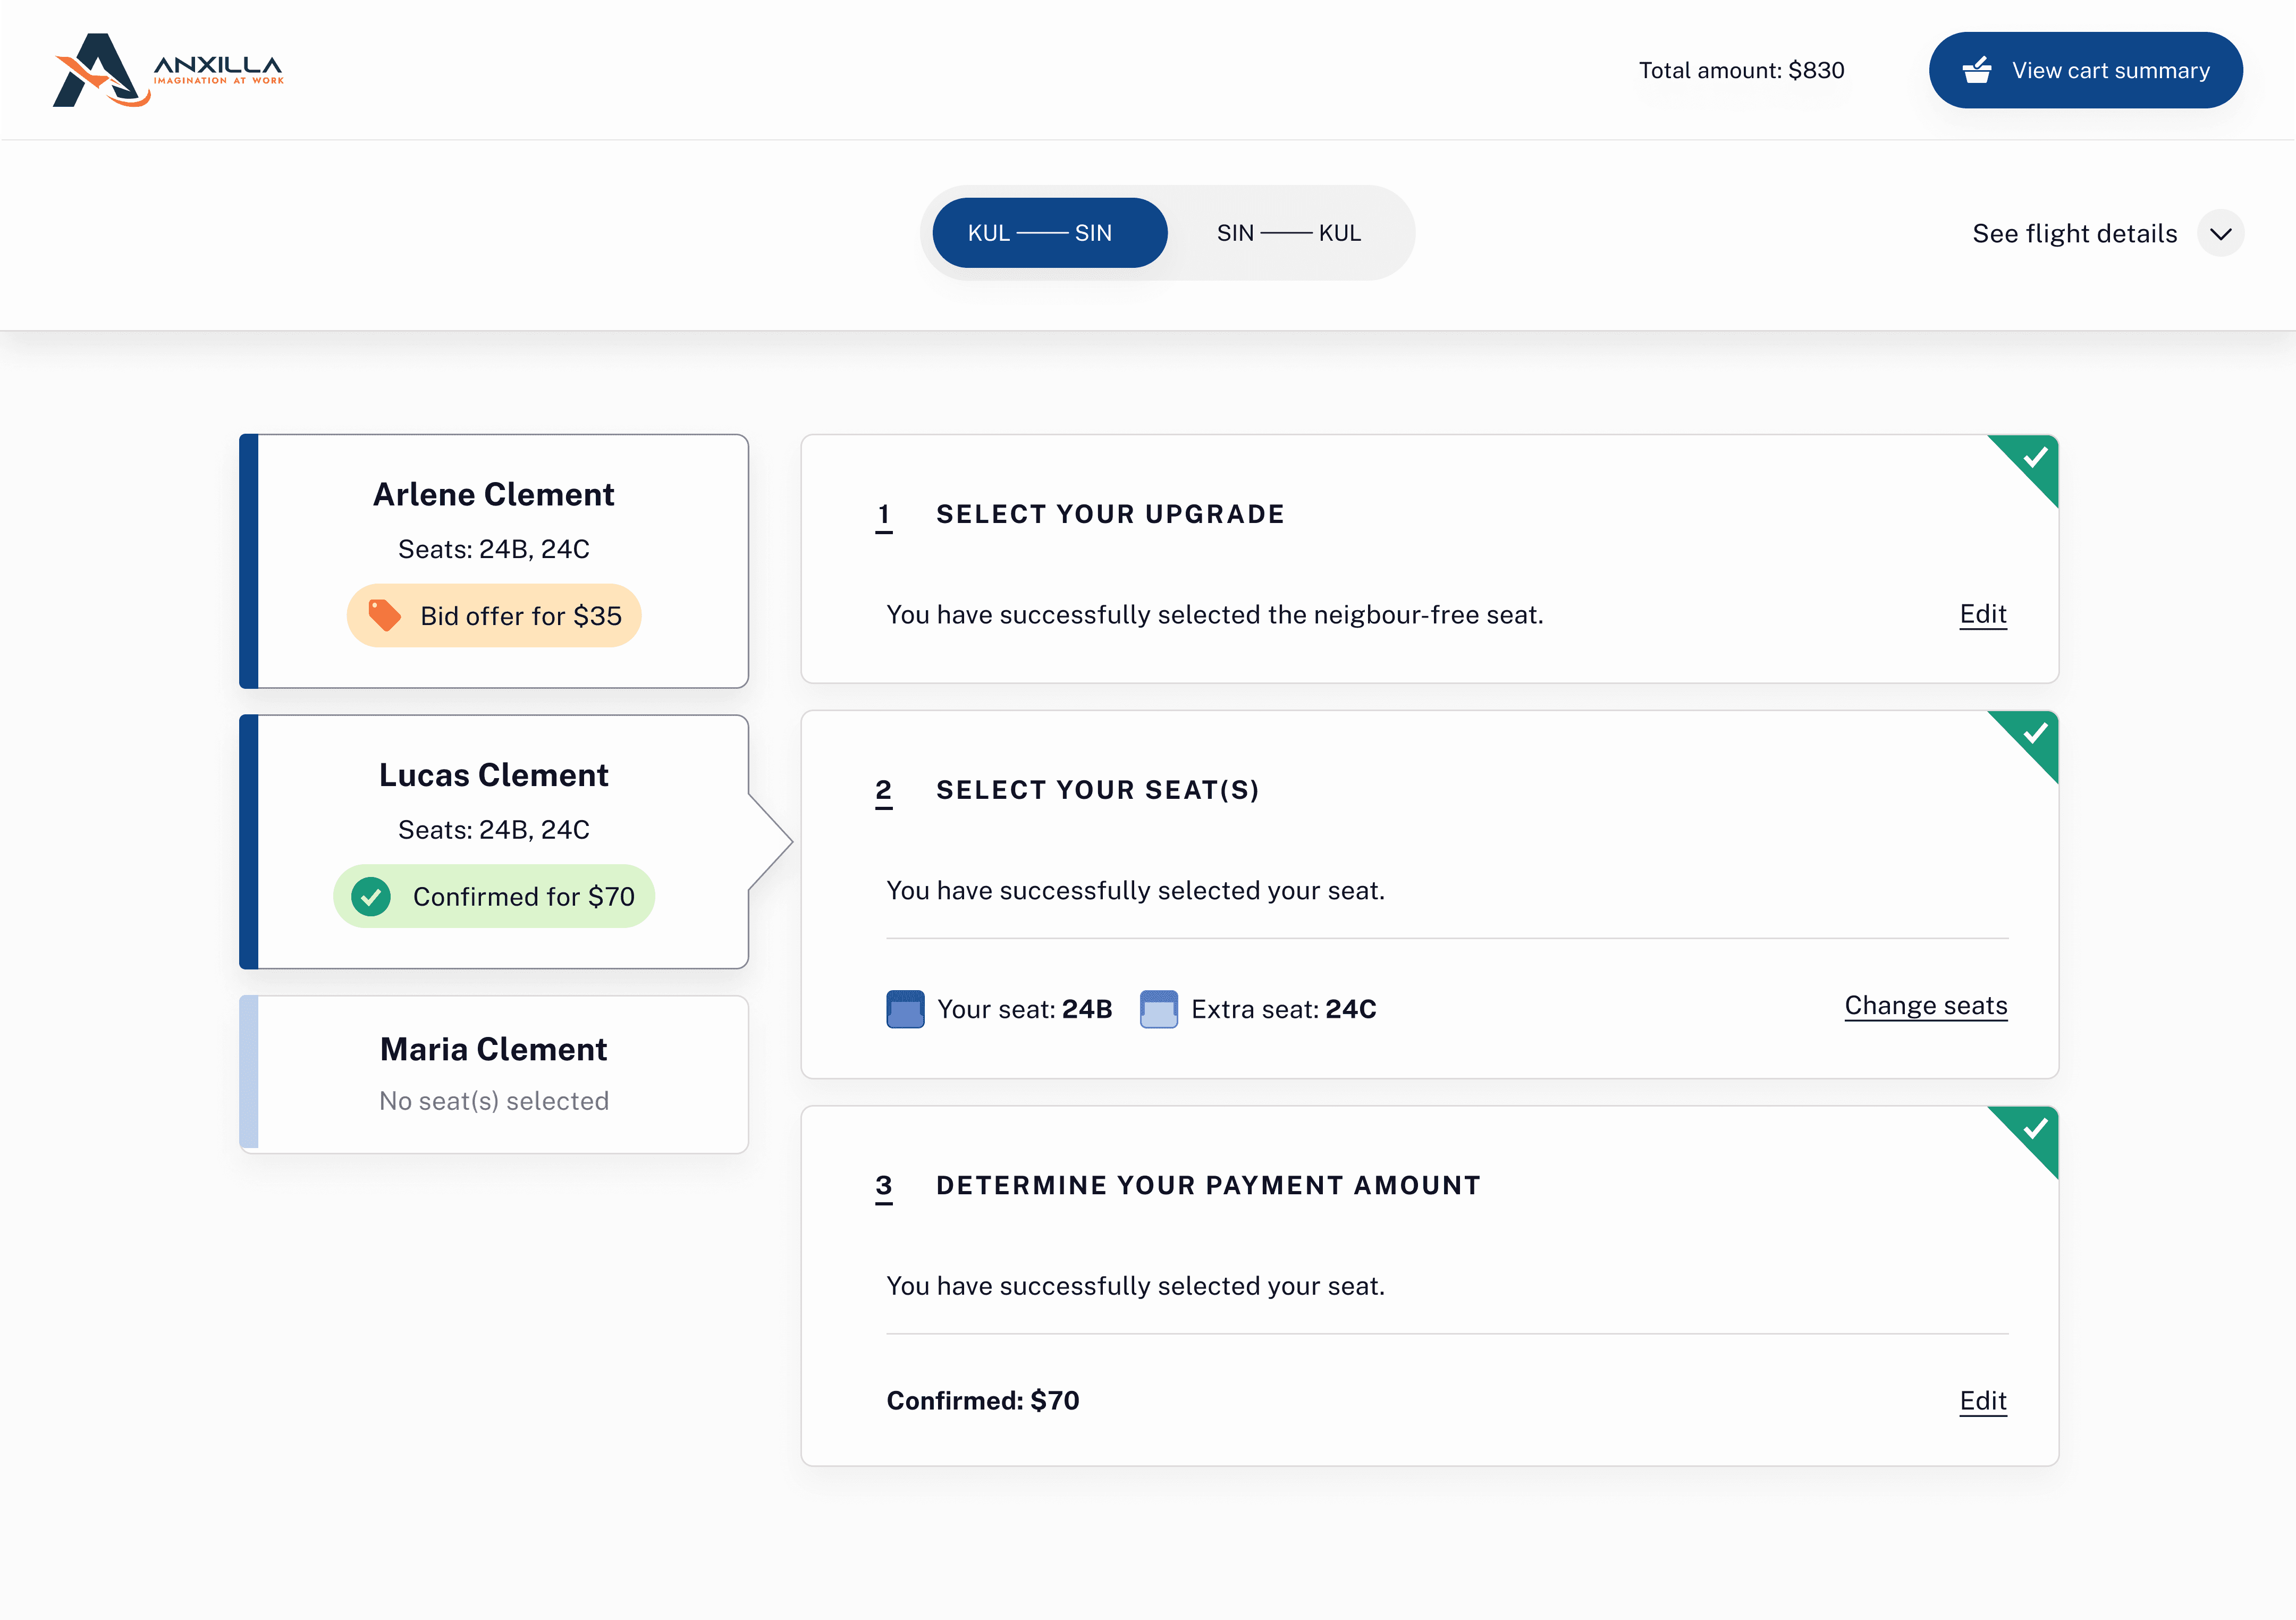The image size is (2296, 1620).
Task: Click the orange bid offer tag icon
Action: tap(384, 615)
